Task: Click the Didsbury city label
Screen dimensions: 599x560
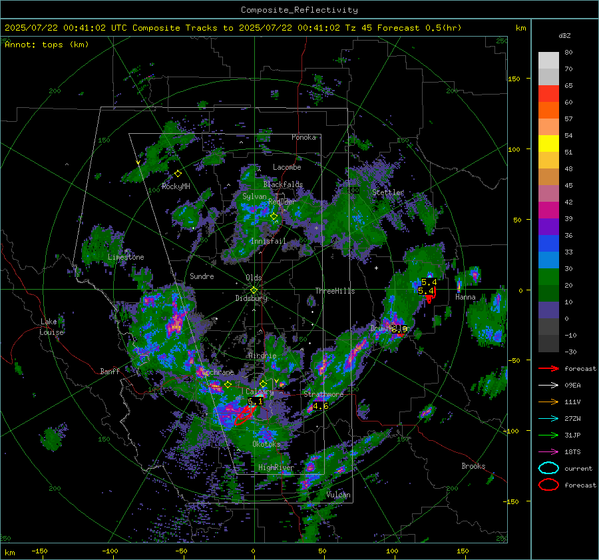Action: (251, 298)
